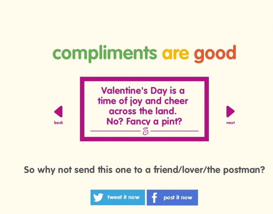Click the 'next' label under the arrow
This screenshot has height=214, width=273.
click(x=231, y=123)
